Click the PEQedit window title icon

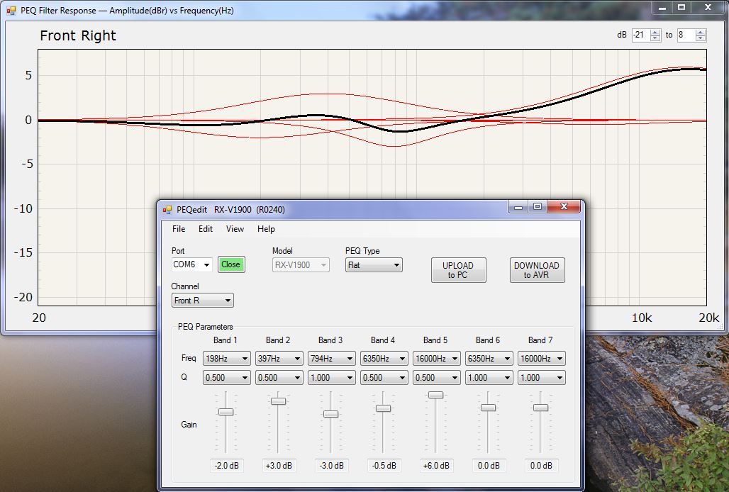click(x=167, y=209)
